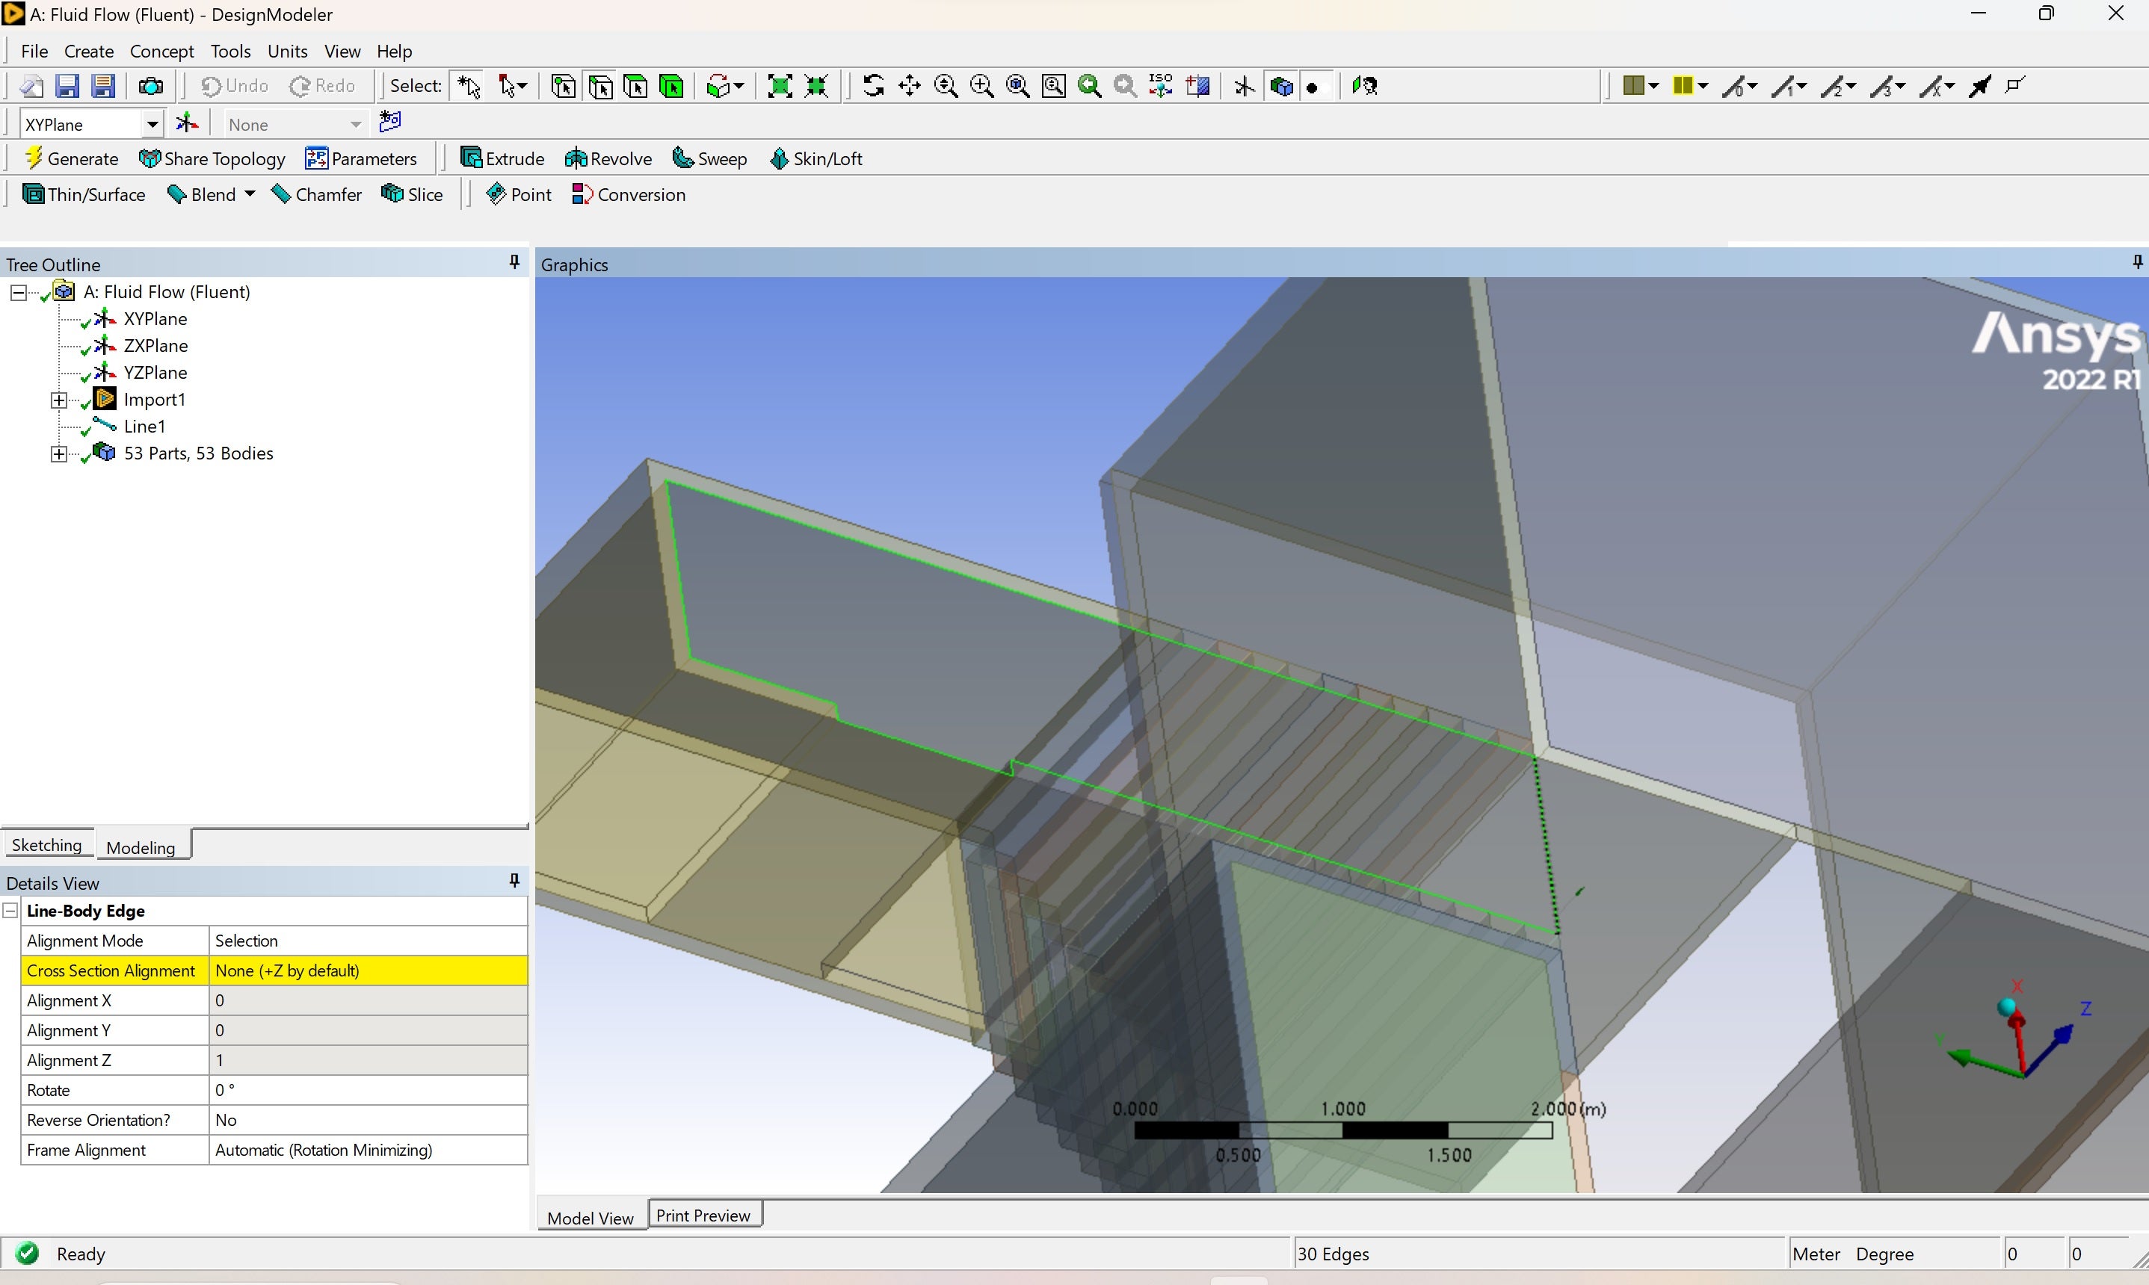Toggle the display points dot button

1313,87
